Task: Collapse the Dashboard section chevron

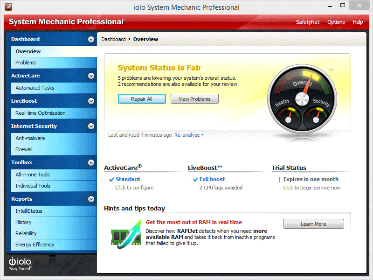Action: [x=91, y=39]
